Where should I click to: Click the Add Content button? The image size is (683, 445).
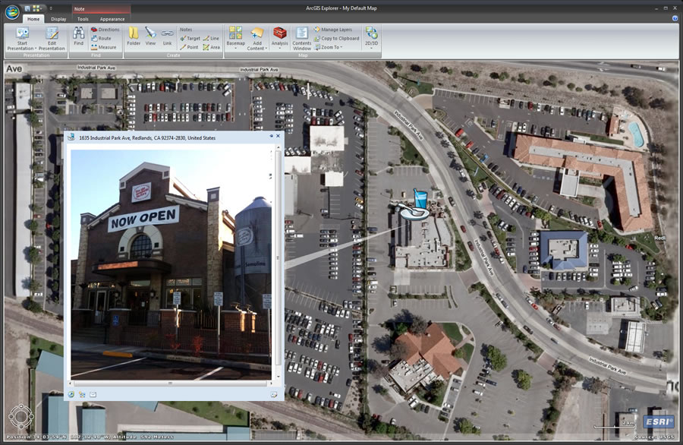tap(257, 39)
